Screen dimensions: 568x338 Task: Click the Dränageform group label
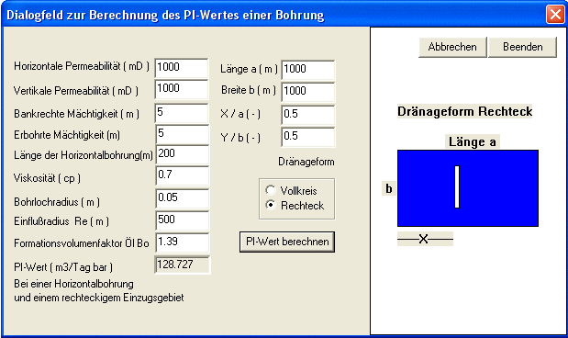click(306, 162)
